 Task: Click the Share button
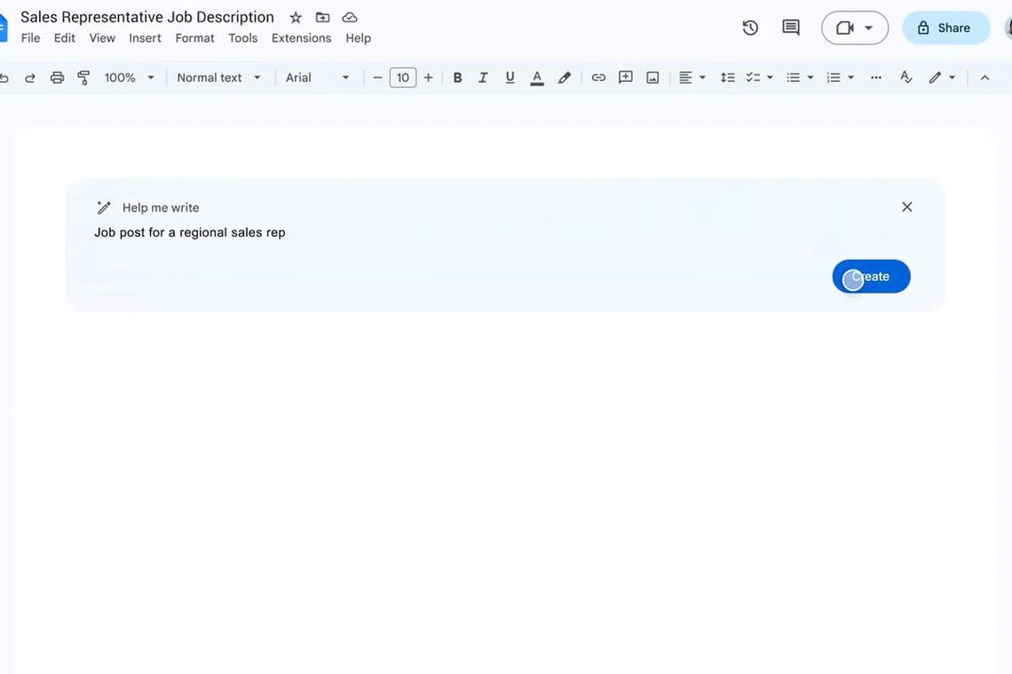[945, 27]
